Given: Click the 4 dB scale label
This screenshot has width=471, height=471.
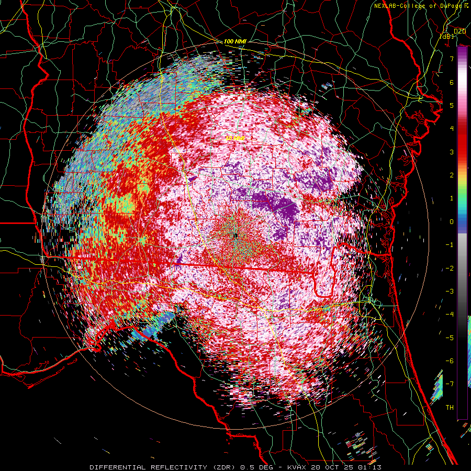Looking at the screenshot, I should (x=452, y=128).
